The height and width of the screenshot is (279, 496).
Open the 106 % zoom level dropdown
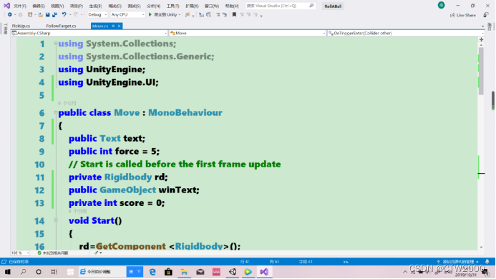pyautogui.click(x=20, y=253)
